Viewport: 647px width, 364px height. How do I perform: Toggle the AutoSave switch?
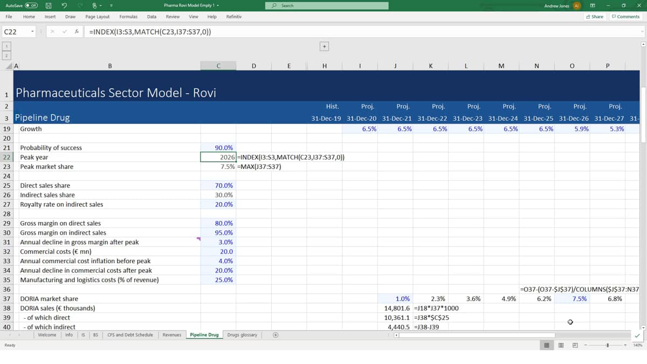coord(31,5)
